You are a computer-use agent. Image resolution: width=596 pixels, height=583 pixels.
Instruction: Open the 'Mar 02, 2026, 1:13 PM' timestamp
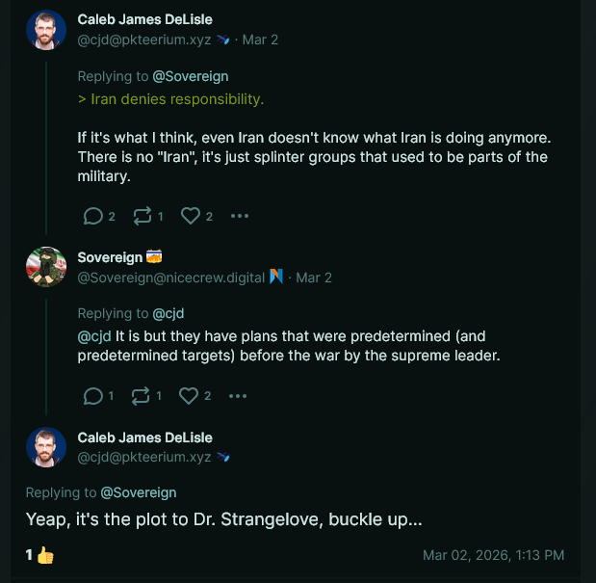pyautogui.click(x=493, y=555)
